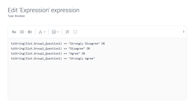
Task: Click the "Type: Boolean" label
Action: [16, 16]
